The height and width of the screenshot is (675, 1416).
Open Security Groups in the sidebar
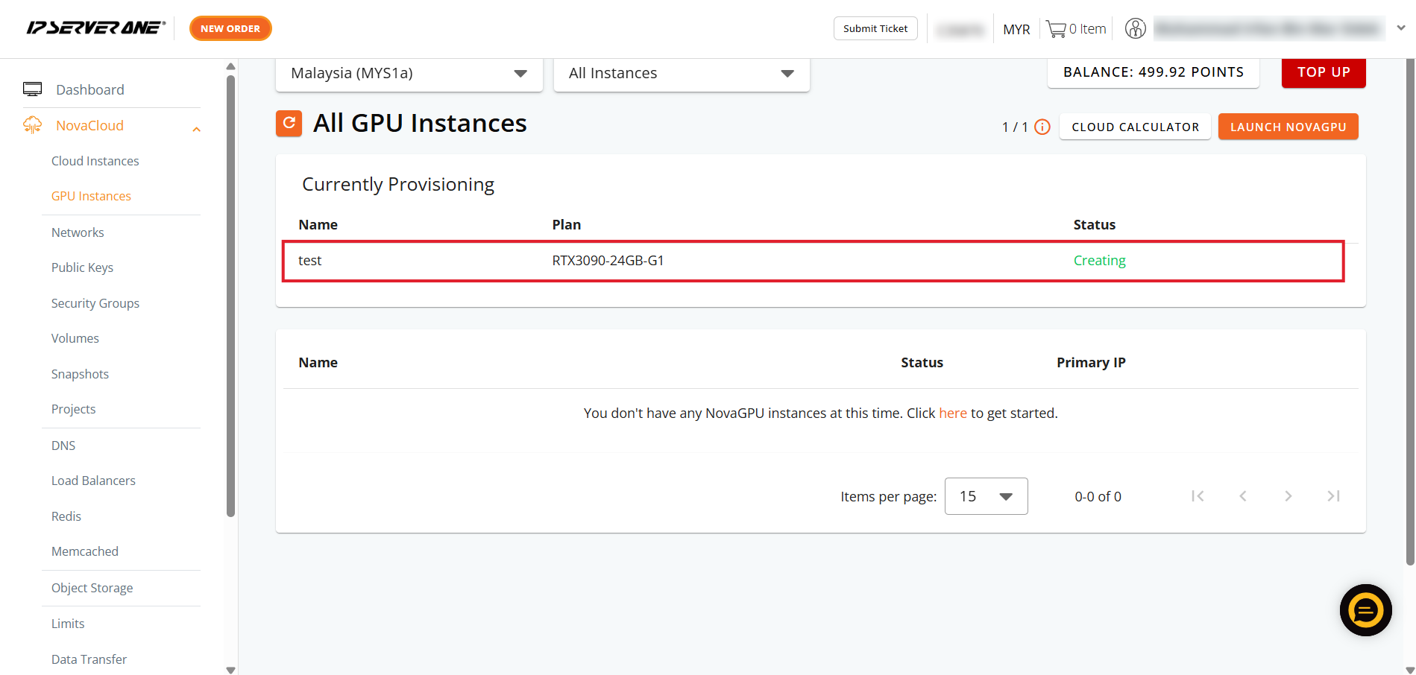pos(95,303)
